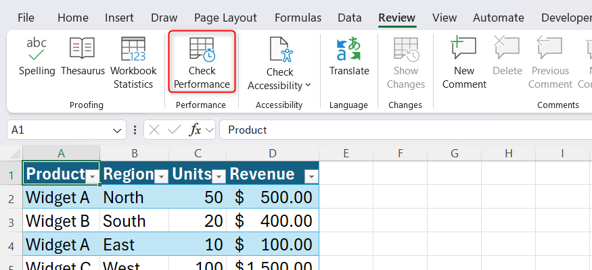Select column C header

[x=198, y=153]
